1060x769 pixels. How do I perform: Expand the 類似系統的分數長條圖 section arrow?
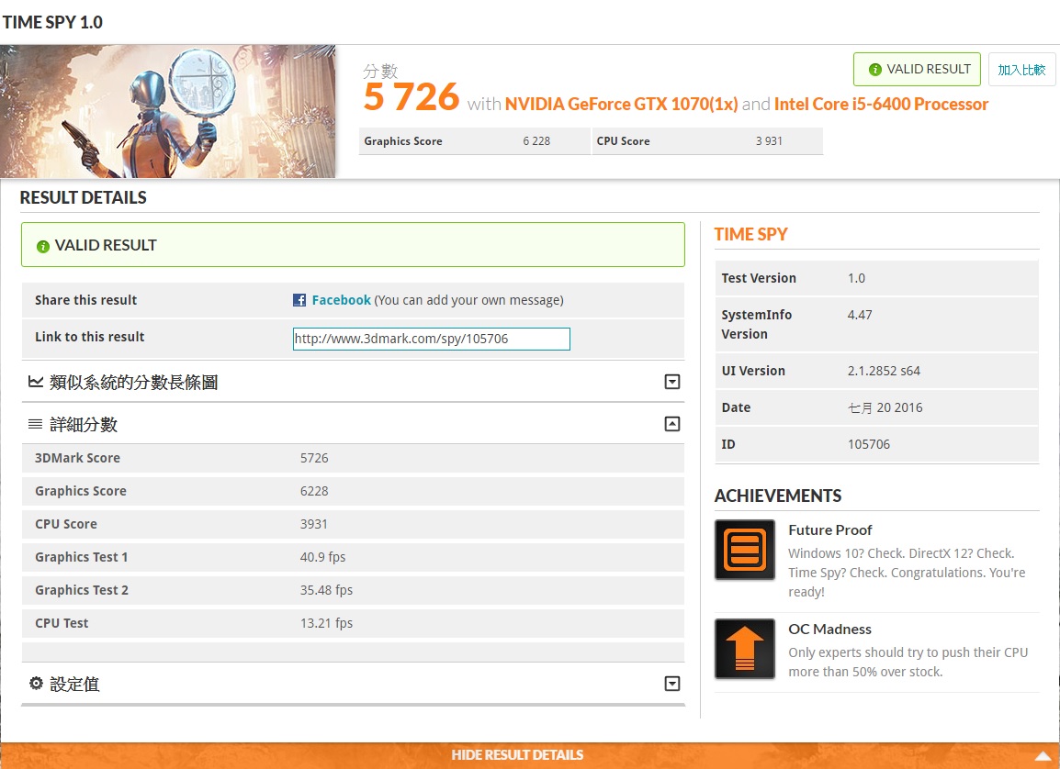[x=672, y=382]
